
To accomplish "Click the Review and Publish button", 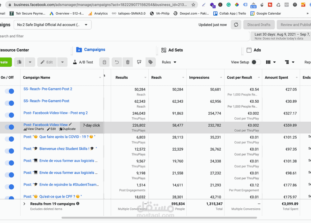I will (294, 25).
